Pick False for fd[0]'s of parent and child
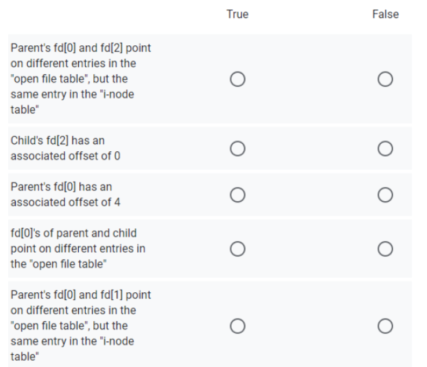The height and width of the screenshot is (367, 427). pyautogui.click(x=385, y=248)
